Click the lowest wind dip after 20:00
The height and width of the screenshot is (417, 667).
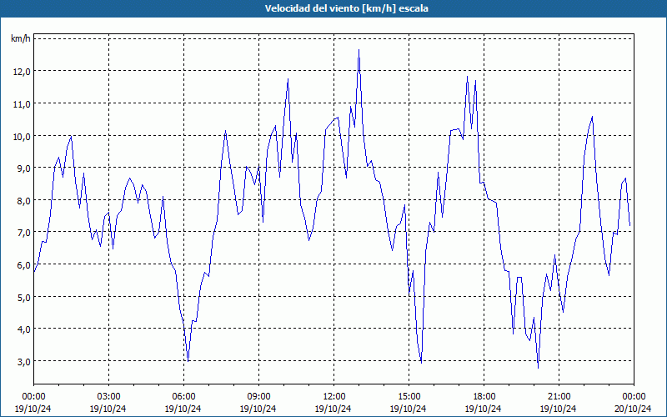coord(538,368)
